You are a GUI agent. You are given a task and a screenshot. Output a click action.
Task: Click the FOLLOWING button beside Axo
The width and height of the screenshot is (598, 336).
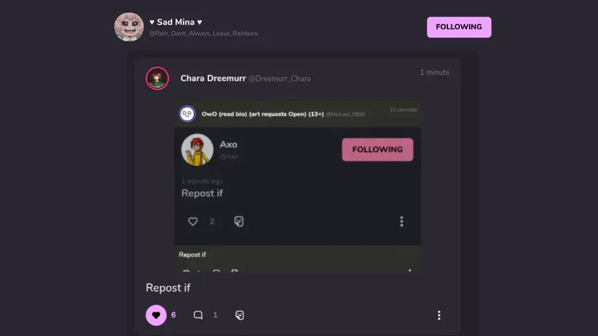pyautogui.click(x=377, y=149)
